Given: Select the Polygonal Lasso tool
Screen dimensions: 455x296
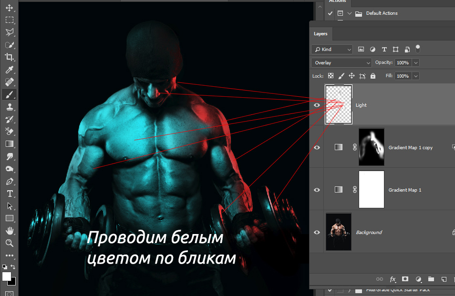Looking at the screenshot, I should [9, 32].
